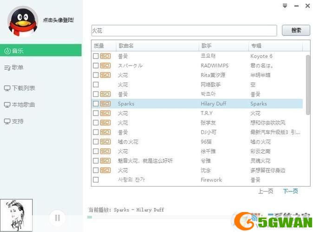
Task: Select the song 嘘の火花
Action: (128, 142)
